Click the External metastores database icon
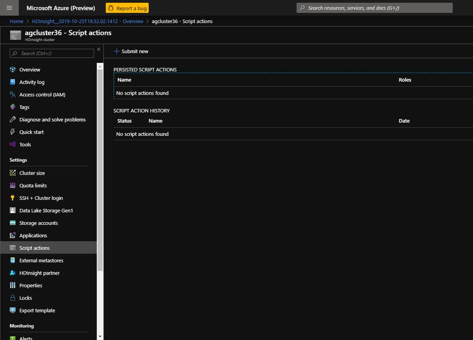The image size is (473, 340). coord(13,260)
